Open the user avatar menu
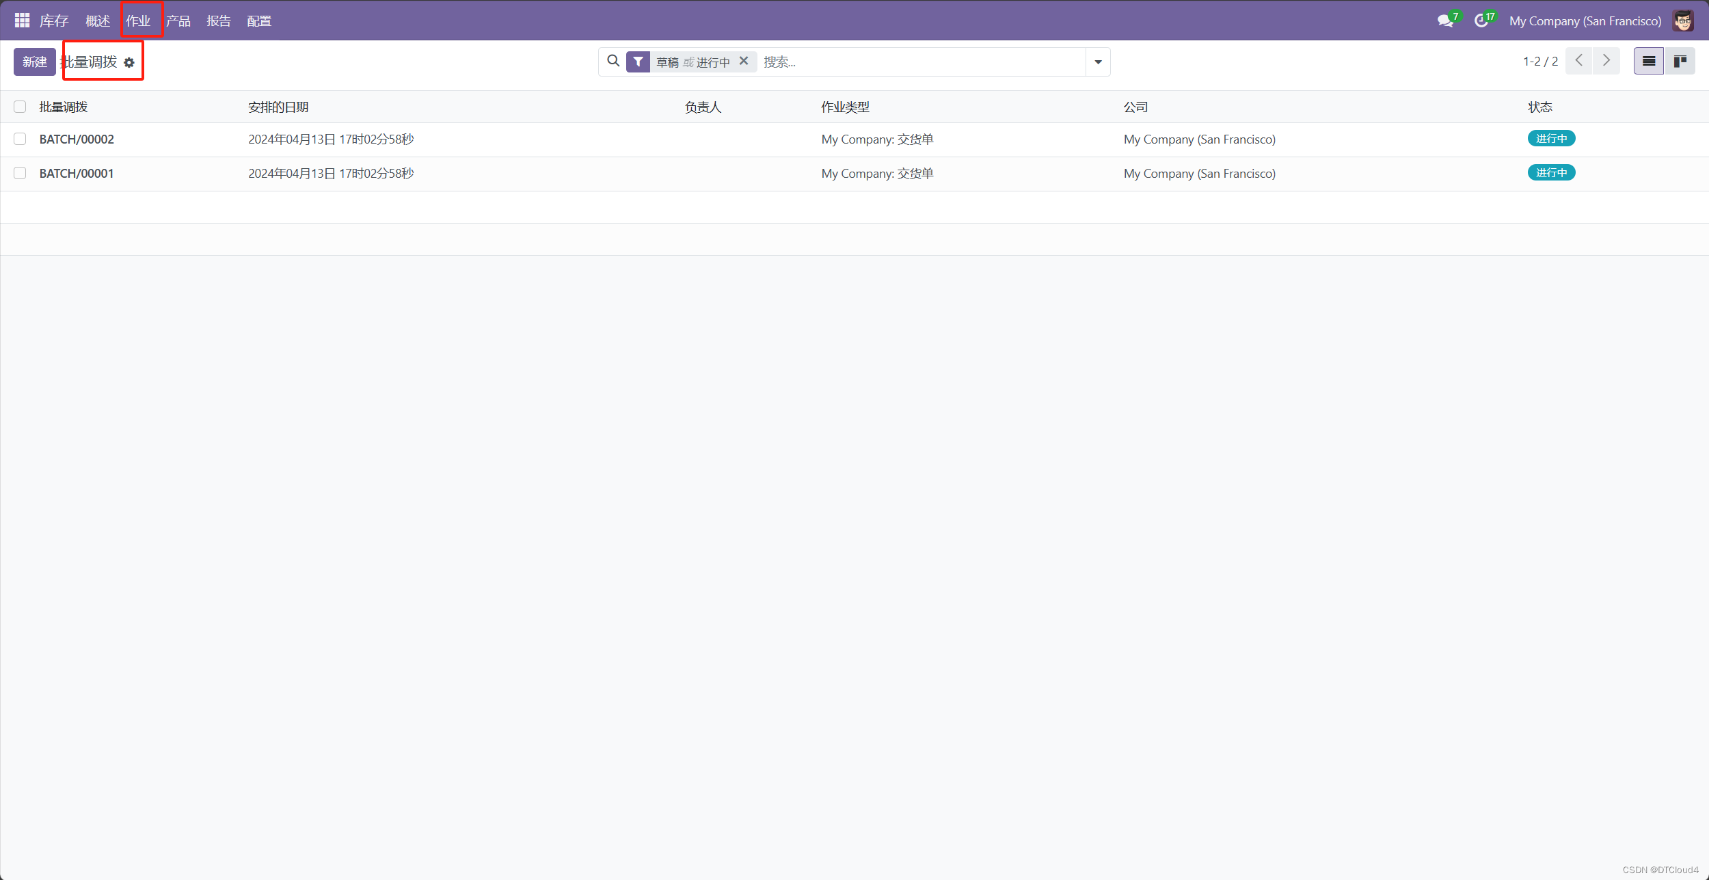The height and width of the screenshot is (880, 1709). 1683,21
